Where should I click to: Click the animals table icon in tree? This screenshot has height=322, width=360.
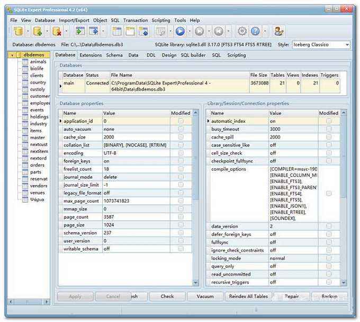(25, 62)
